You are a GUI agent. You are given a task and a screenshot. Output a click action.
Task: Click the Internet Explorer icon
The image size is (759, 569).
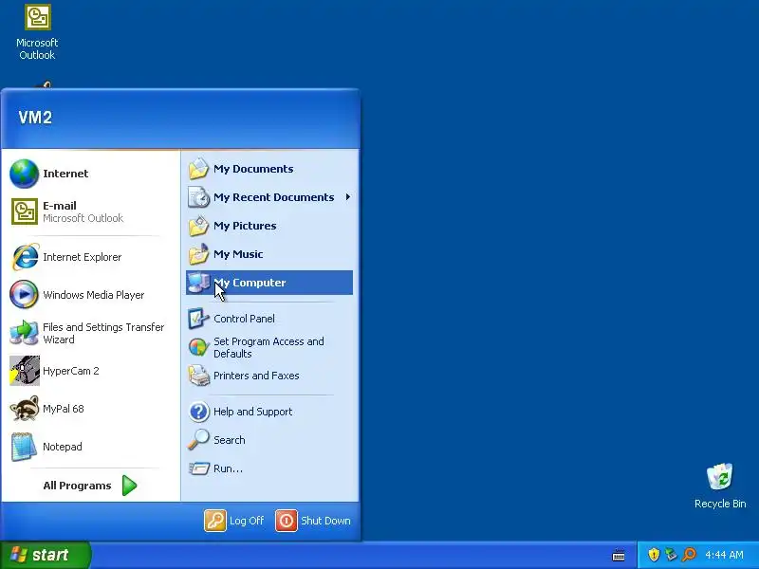coord(25,257)
